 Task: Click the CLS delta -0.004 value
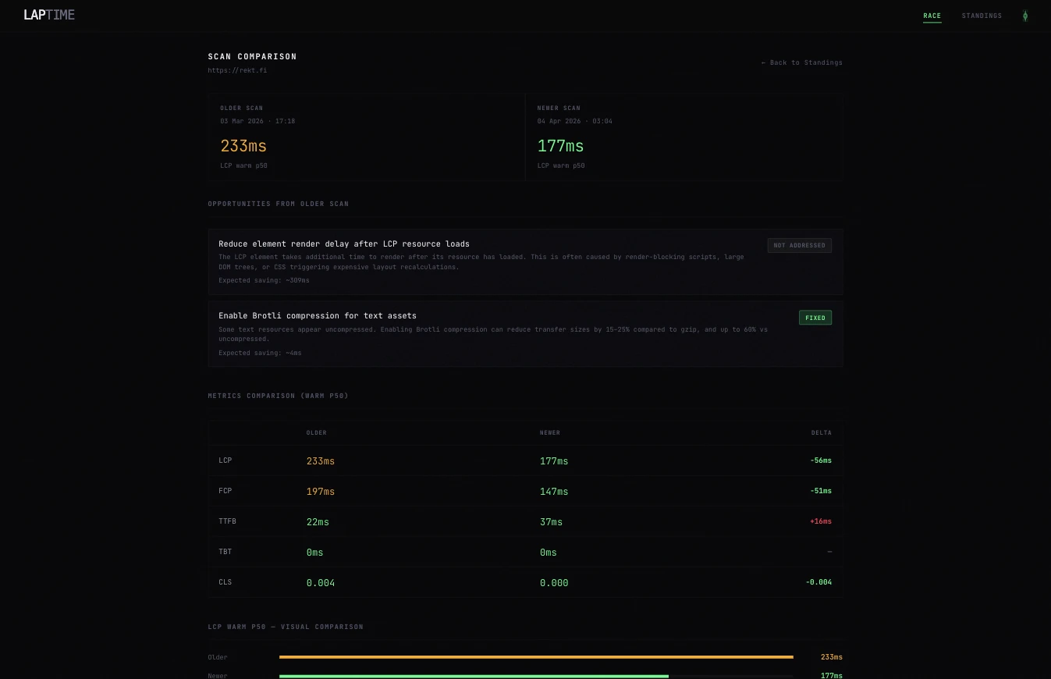click(x=818, y=582)
